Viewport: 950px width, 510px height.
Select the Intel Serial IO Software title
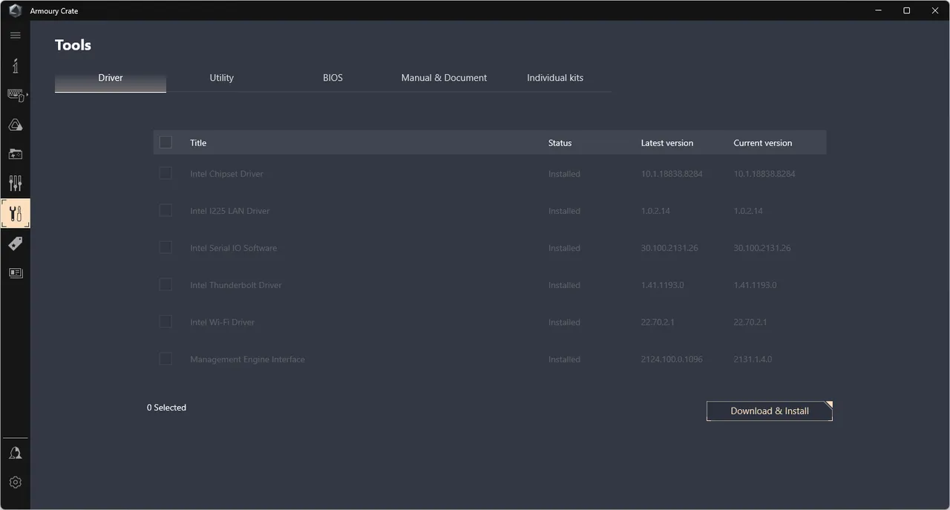point(233,248)
